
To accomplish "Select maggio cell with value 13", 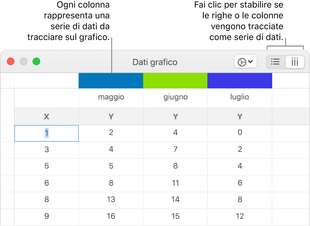I will [111, 199].
